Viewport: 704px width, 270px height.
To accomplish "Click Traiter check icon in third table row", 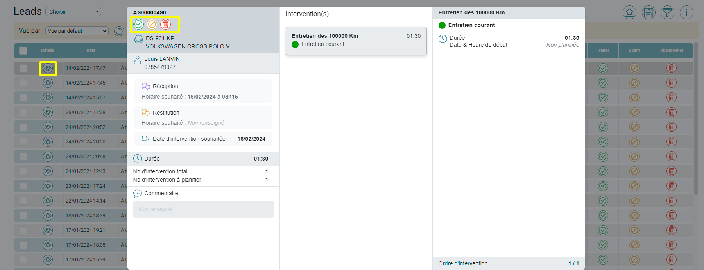I will (x=603, y=97).
